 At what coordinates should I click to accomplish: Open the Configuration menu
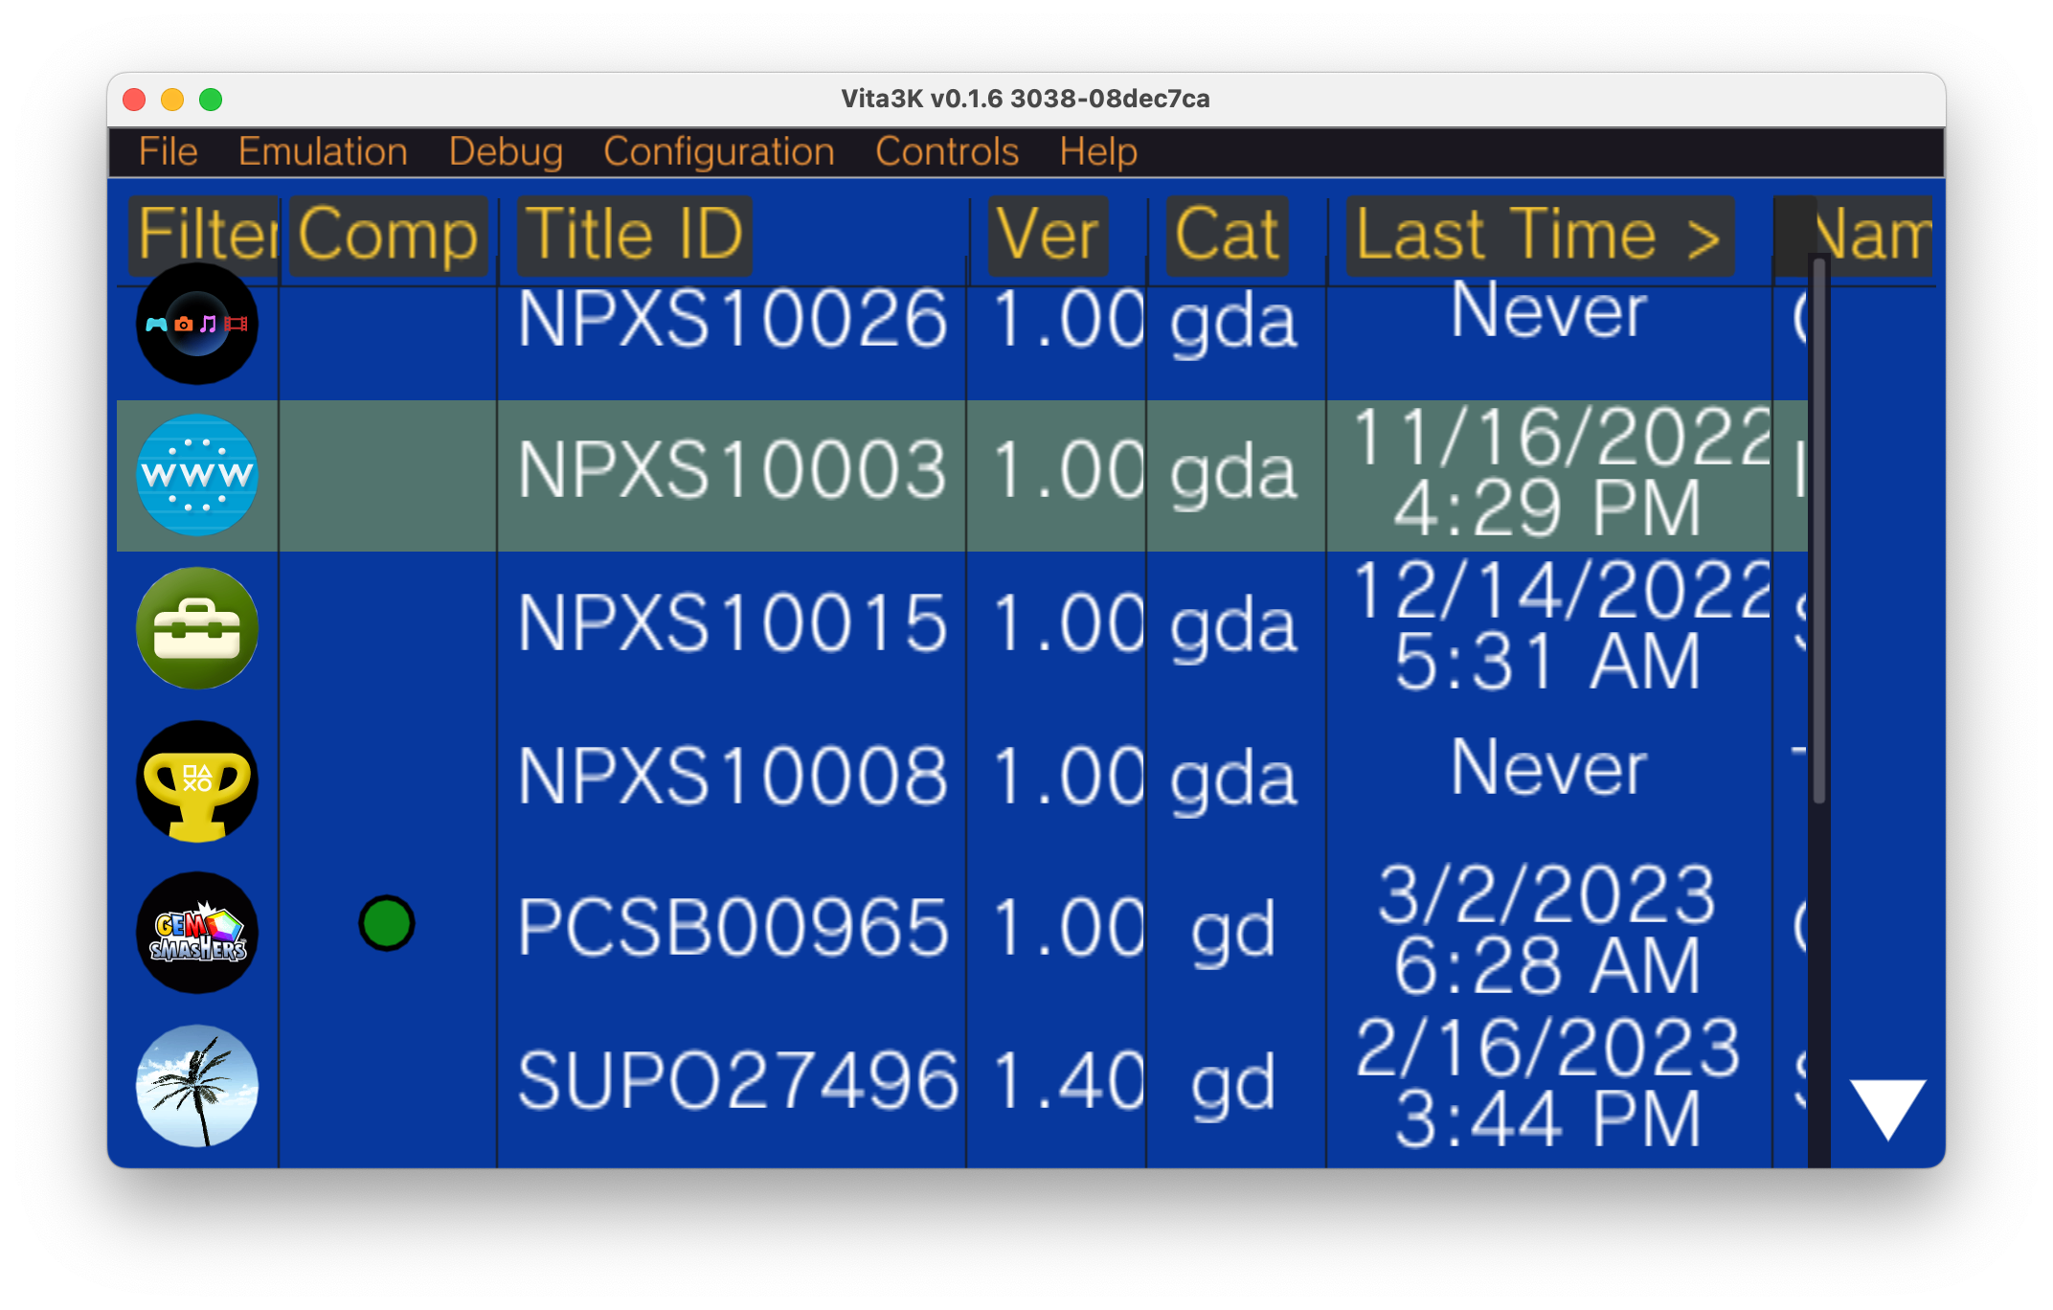coord(719,151)
